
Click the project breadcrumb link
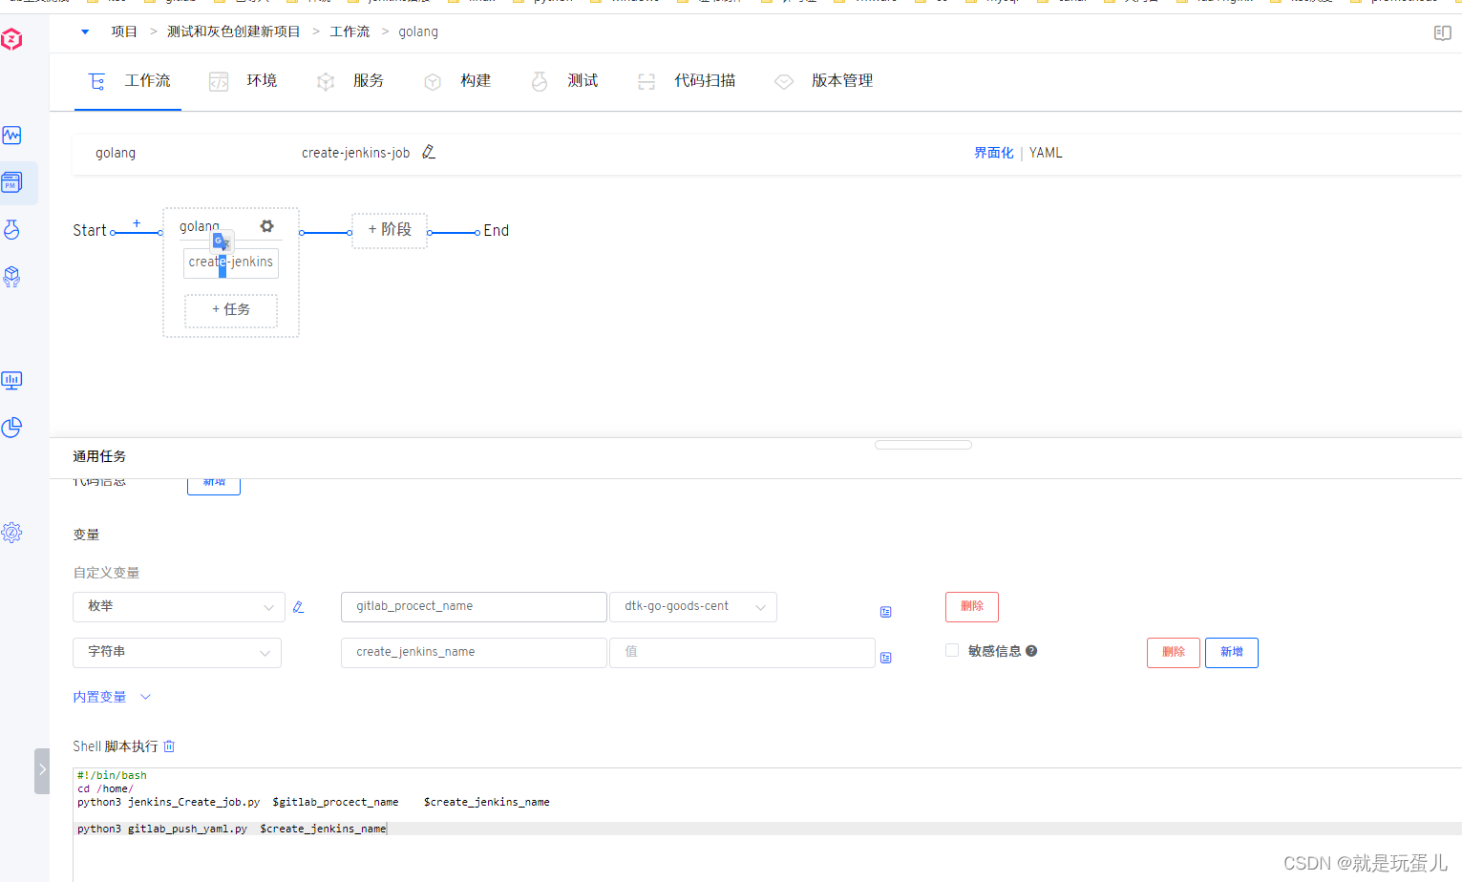pyautogui.click(x=124, y=31)
